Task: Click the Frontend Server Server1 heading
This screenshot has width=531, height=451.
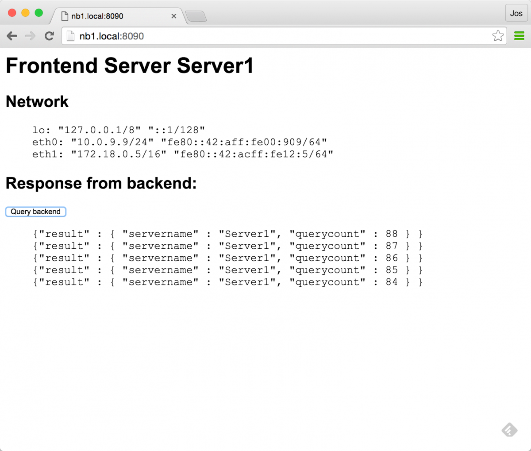Action: point(130,66)
